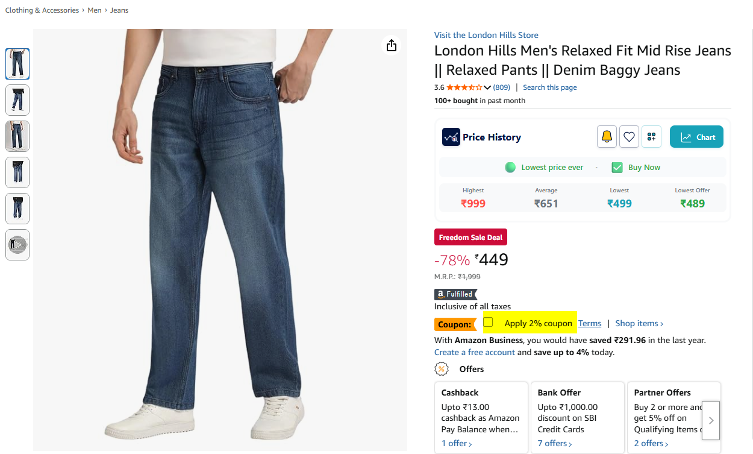Tick the Apply 2% coupon checkbox
753x454 pixels.
point(489,323)
